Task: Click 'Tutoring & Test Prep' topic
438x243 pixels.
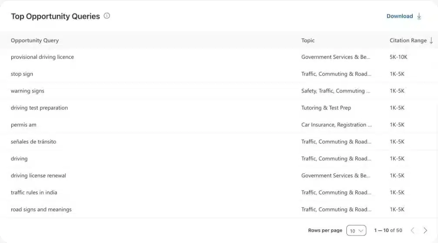Action: pyautogui.click(x=326, y=108)
